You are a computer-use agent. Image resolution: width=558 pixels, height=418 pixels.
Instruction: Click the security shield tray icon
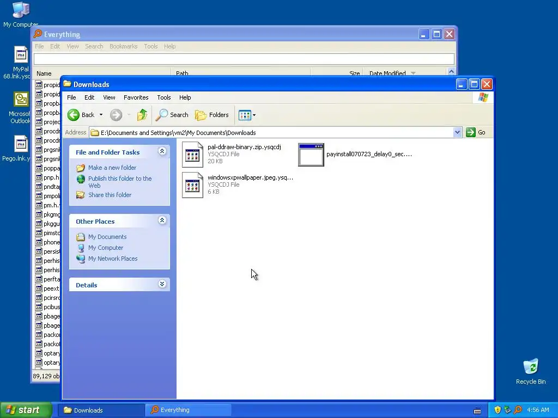[x=498, y=410]
